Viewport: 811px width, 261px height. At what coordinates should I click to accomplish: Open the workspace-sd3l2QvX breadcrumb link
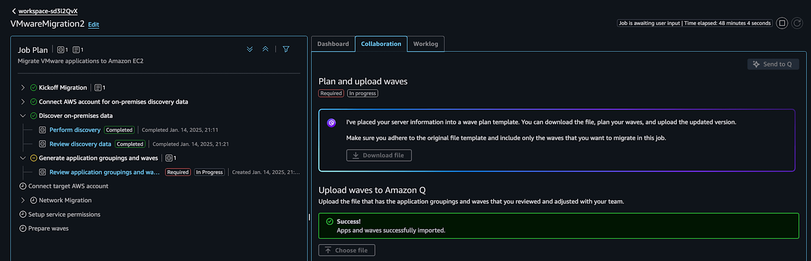click(x=48, y=11)
